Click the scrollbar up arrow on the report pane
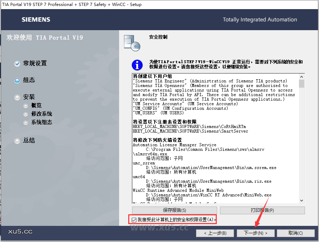Screen dimensions: 319x242 (301, 78)
